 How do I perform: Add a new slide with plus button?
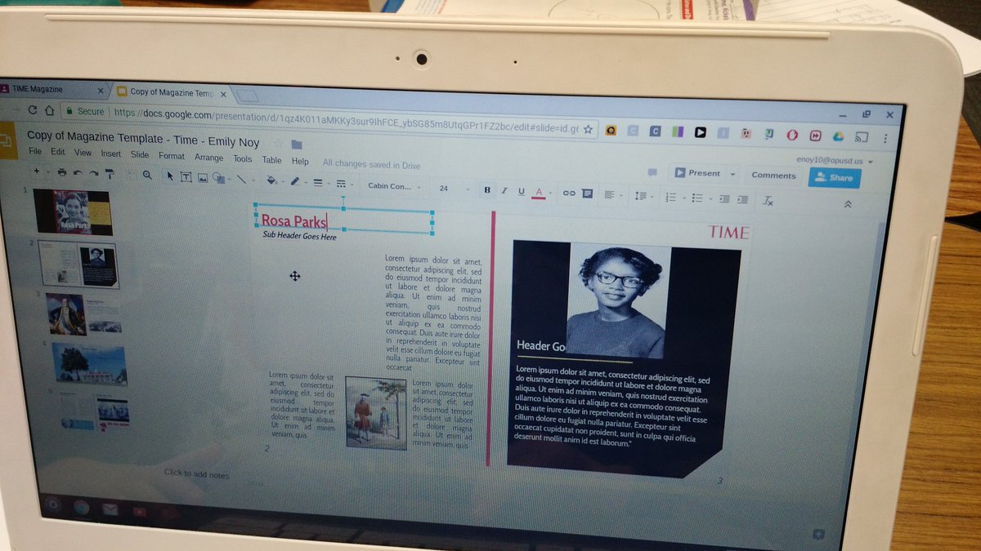point(36,171)
